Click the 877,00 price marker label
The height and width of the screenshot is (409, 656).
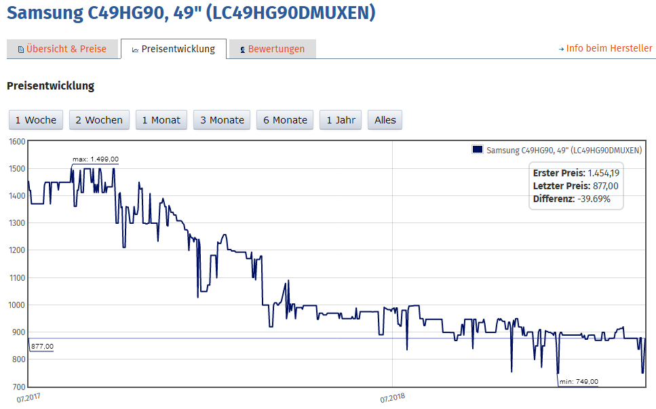tap(42, 347)
